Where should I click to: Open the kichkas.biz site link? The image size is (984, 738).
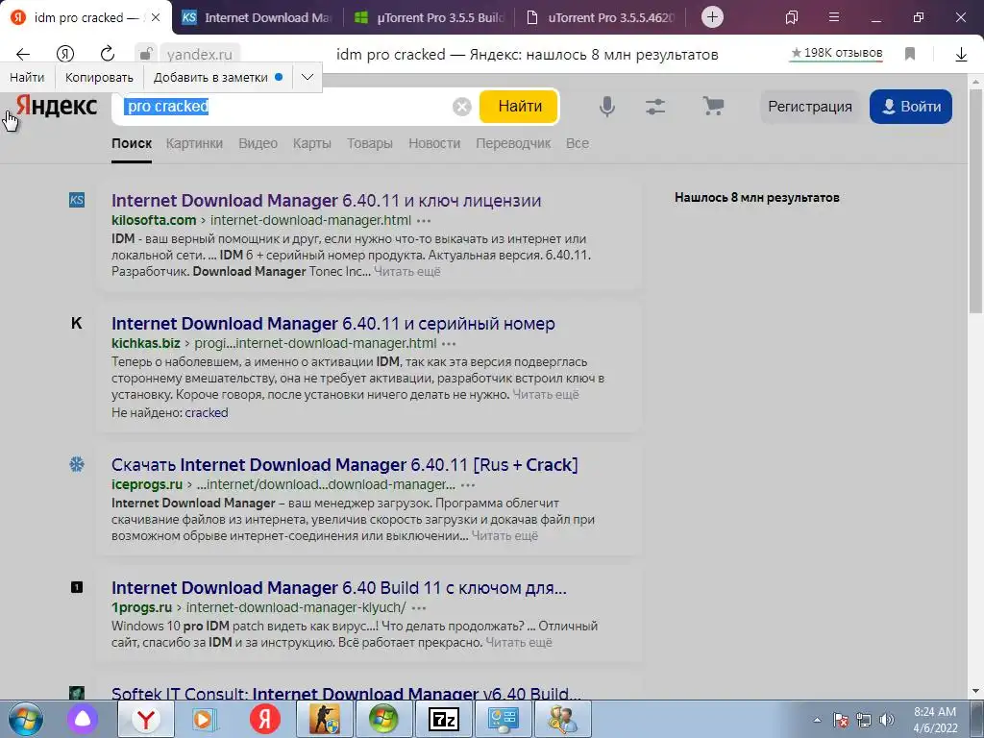coord(146,344)
